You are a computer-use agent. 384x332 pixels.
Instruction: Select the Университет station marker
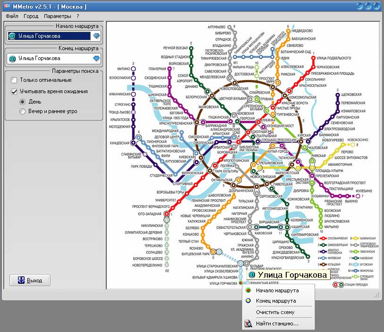tap(180, 201)
